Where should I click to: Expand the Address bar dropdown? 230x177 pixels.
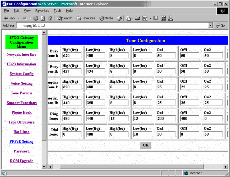(210, 25)
